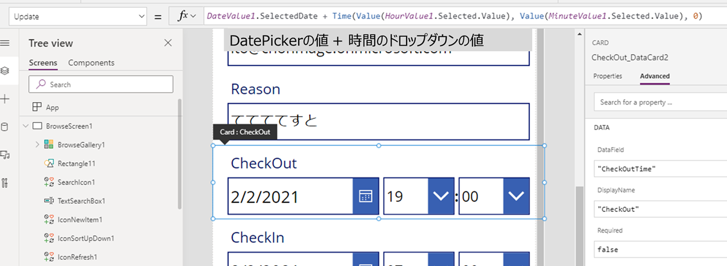Click the TextSearchBox1 text input icon
The height and width of the screenshot is (266, 727).
coord(49,201)
